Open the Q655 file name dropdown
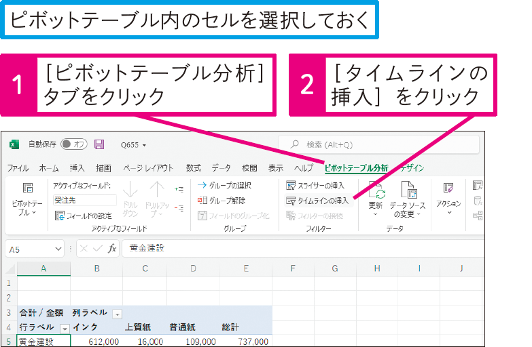Image resolution: width=532 pixels, height=347 pixels. [144, 145]
